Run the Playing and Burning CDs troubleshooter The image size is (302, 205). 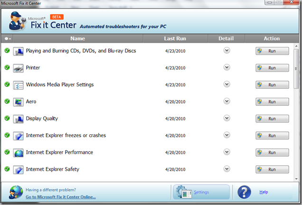pyautogui.click(x=273, y=51)
